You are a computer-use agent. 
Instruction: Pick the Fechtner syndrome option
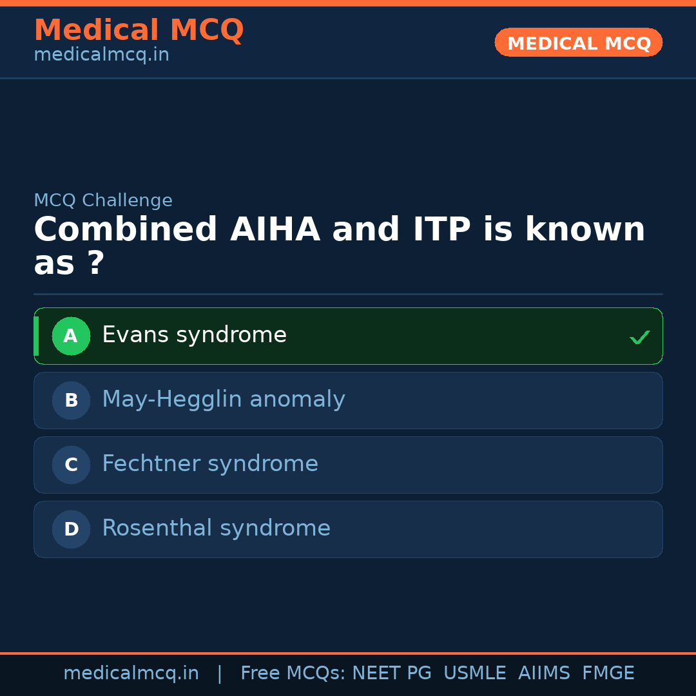click(209, 464)
